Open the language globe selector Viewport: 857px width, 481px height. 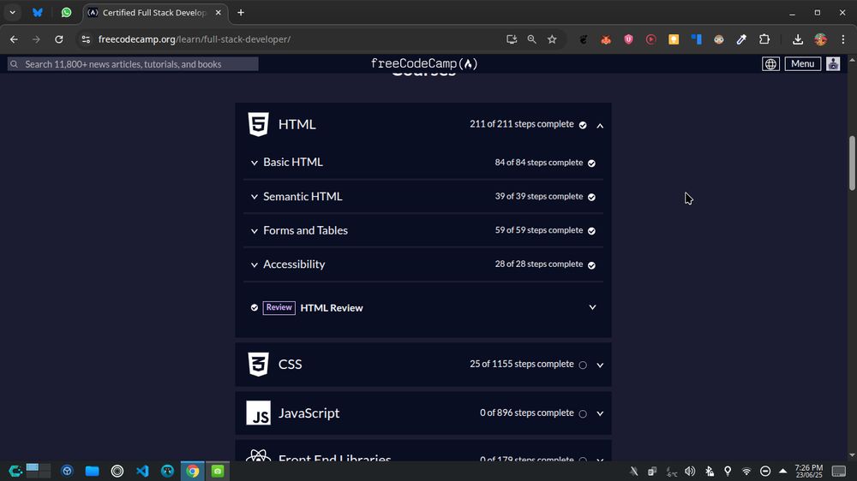click(x=770, y=64)
